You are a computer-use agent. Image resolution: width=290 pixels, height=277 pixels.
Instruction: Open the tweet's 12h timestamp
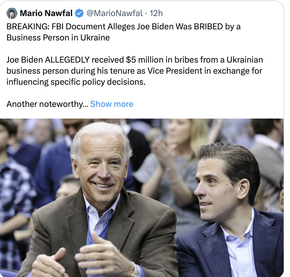click(156, 13)
